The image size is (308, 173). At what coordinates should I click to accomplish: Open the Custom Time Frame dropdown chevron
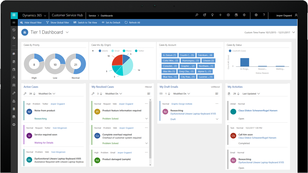[x=294, y=32]
